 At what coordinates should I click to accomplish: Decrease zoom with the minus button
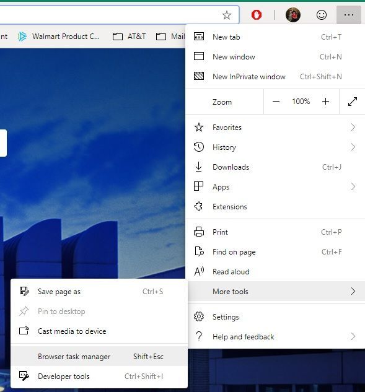pos(276,101)
